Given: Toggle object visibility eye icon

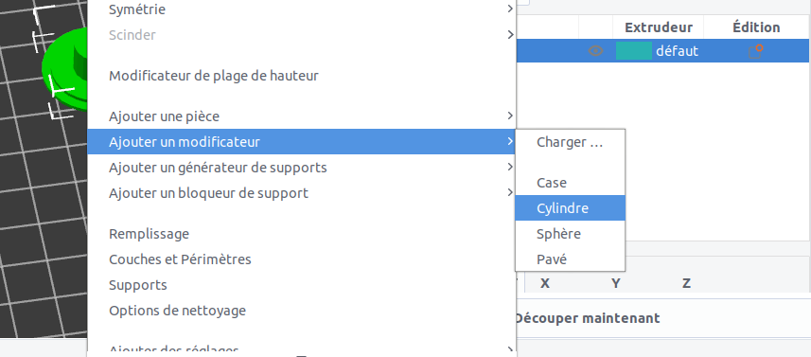Looking at the screenshot, I should coord(596,51).
